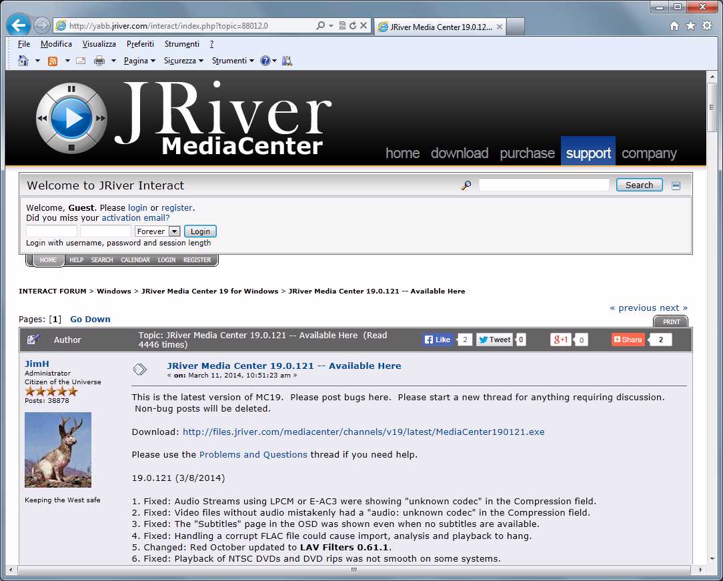Click the stop square on JRiver logo
The width and height of the screenshot is (723, 581).
click(x=71, y=147)
